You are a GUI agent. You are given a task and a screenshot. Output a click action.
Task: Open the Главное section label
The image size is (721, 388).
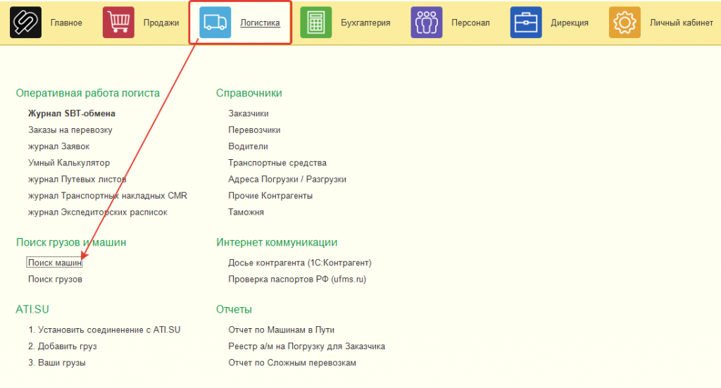tap(66, 23)
